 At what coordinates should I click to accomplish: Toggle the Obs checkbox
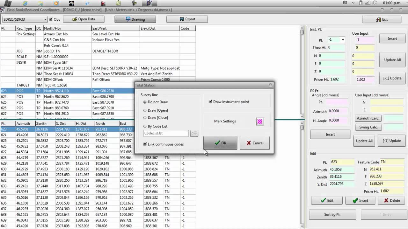(51, 19)
